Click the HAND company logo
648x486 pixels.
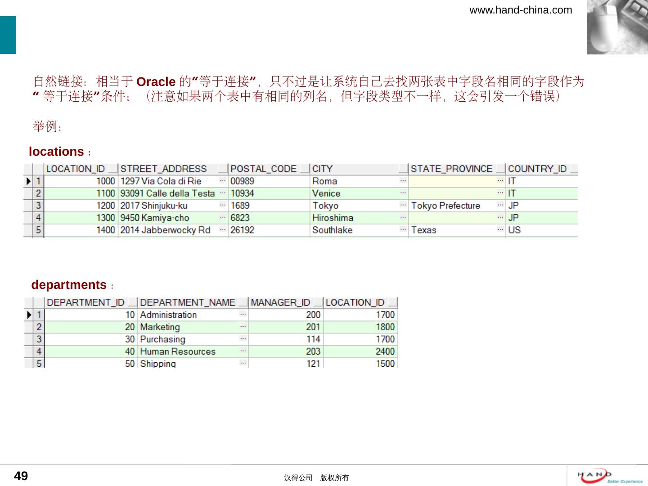click(x=610, y=476)
